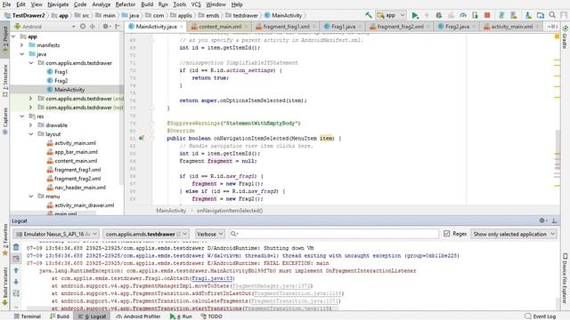
Task: Open Gradle side panel
Action: click(x=565, y=37)
